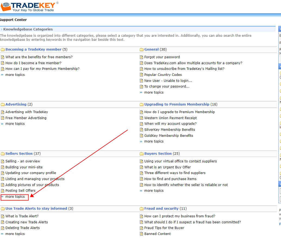281x238 pixels.
Task: Open 'When will my account upgrade?' article
Action: point(170,124)
